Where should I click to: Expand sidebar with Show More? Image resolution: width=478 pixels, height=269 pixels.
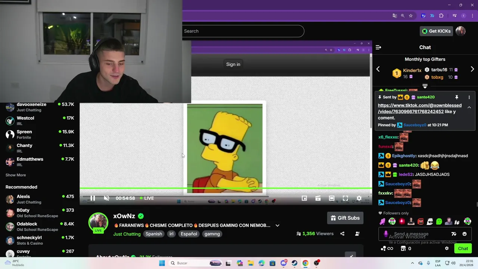16,175
